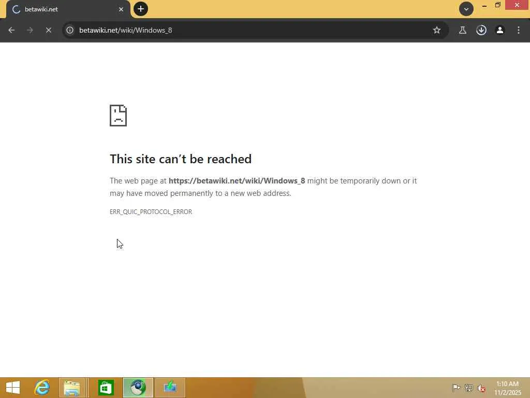Click the sad page error icon
The height and width of the screenshot is (398, 530).
(x=119, y=116)
